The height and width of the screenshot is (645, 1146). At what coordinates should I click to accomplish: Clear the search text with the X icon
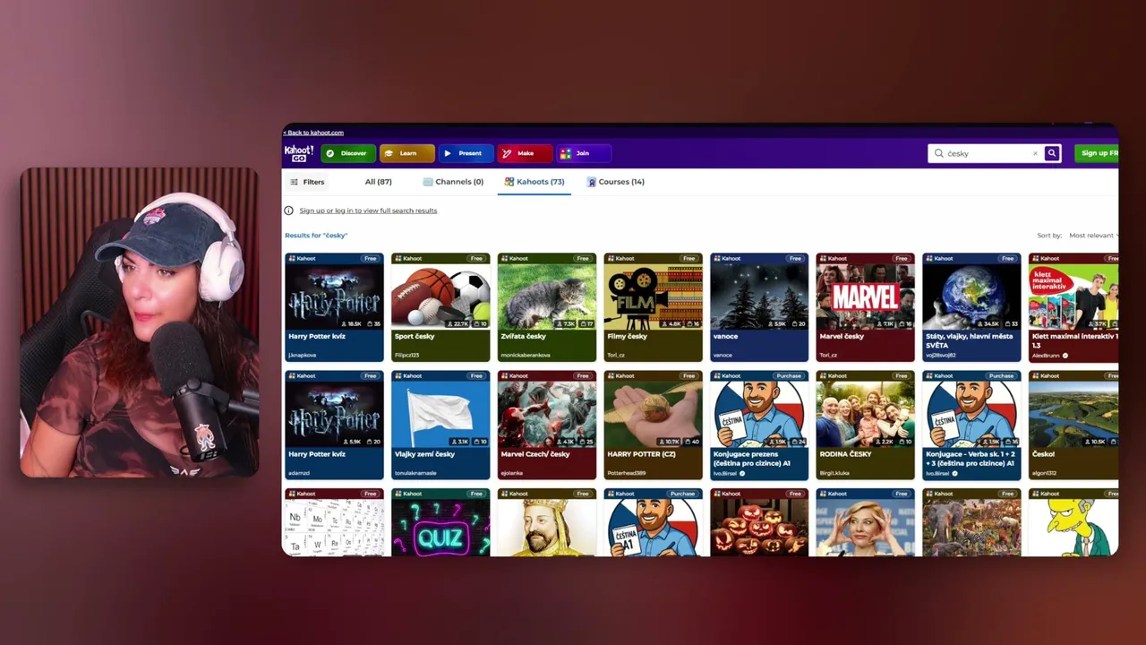click(x=1035, y=153)
